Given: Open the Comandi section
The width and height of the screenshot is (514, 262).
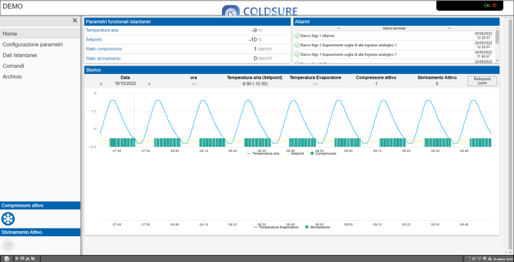Looking at the screenshot, I should (x=40, y=66).
